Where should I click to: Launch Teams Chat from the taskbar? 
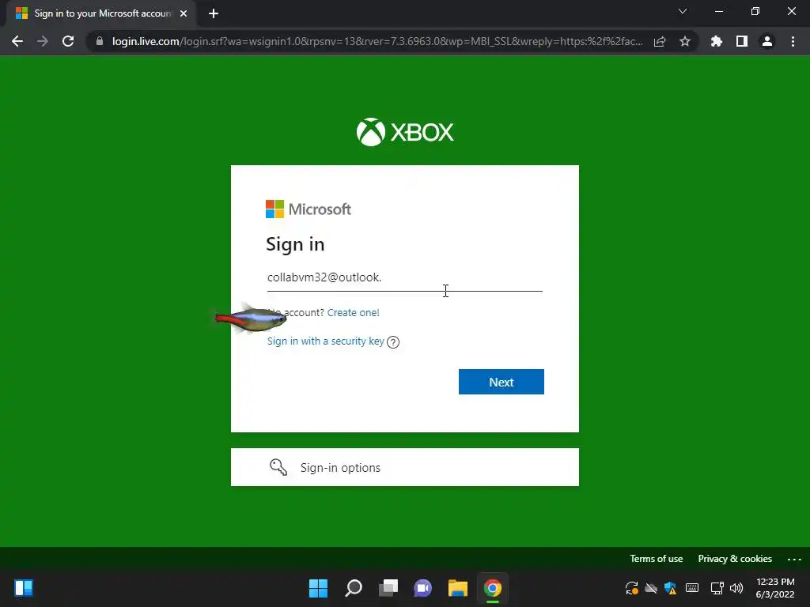click(x=422, y=588)
